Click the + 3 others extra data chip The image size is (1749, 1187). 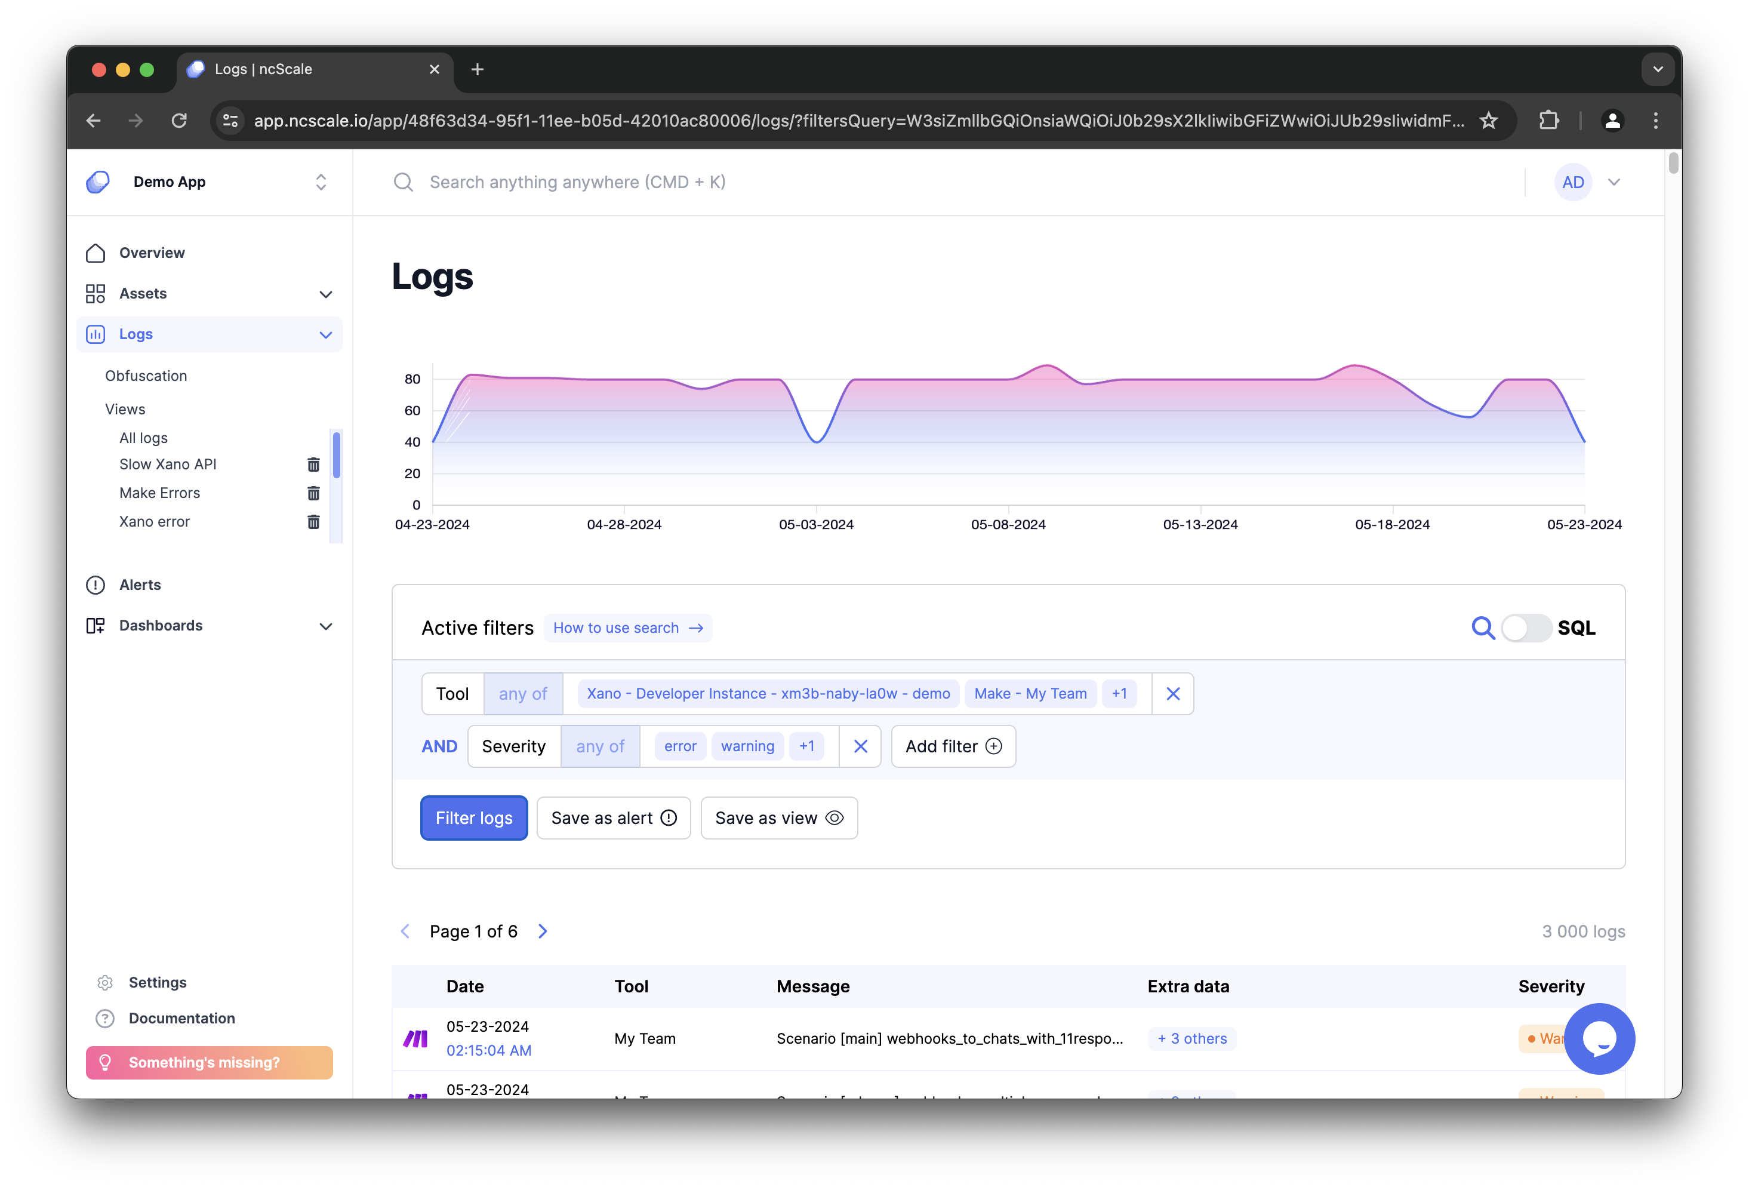(x=1192, y=1039)
